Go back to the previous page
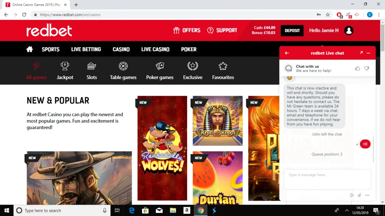The height and width of the screenshot is (216, 385). 6,15
